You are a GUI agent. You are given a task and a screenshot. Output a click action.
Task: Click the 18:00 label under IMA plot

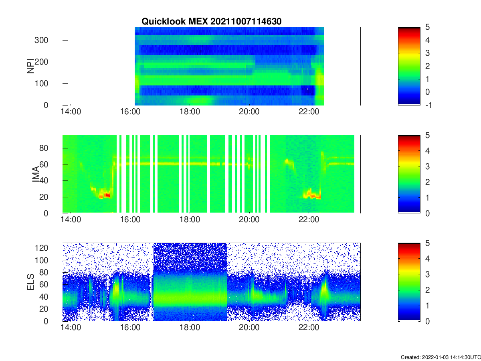[190, 220]
